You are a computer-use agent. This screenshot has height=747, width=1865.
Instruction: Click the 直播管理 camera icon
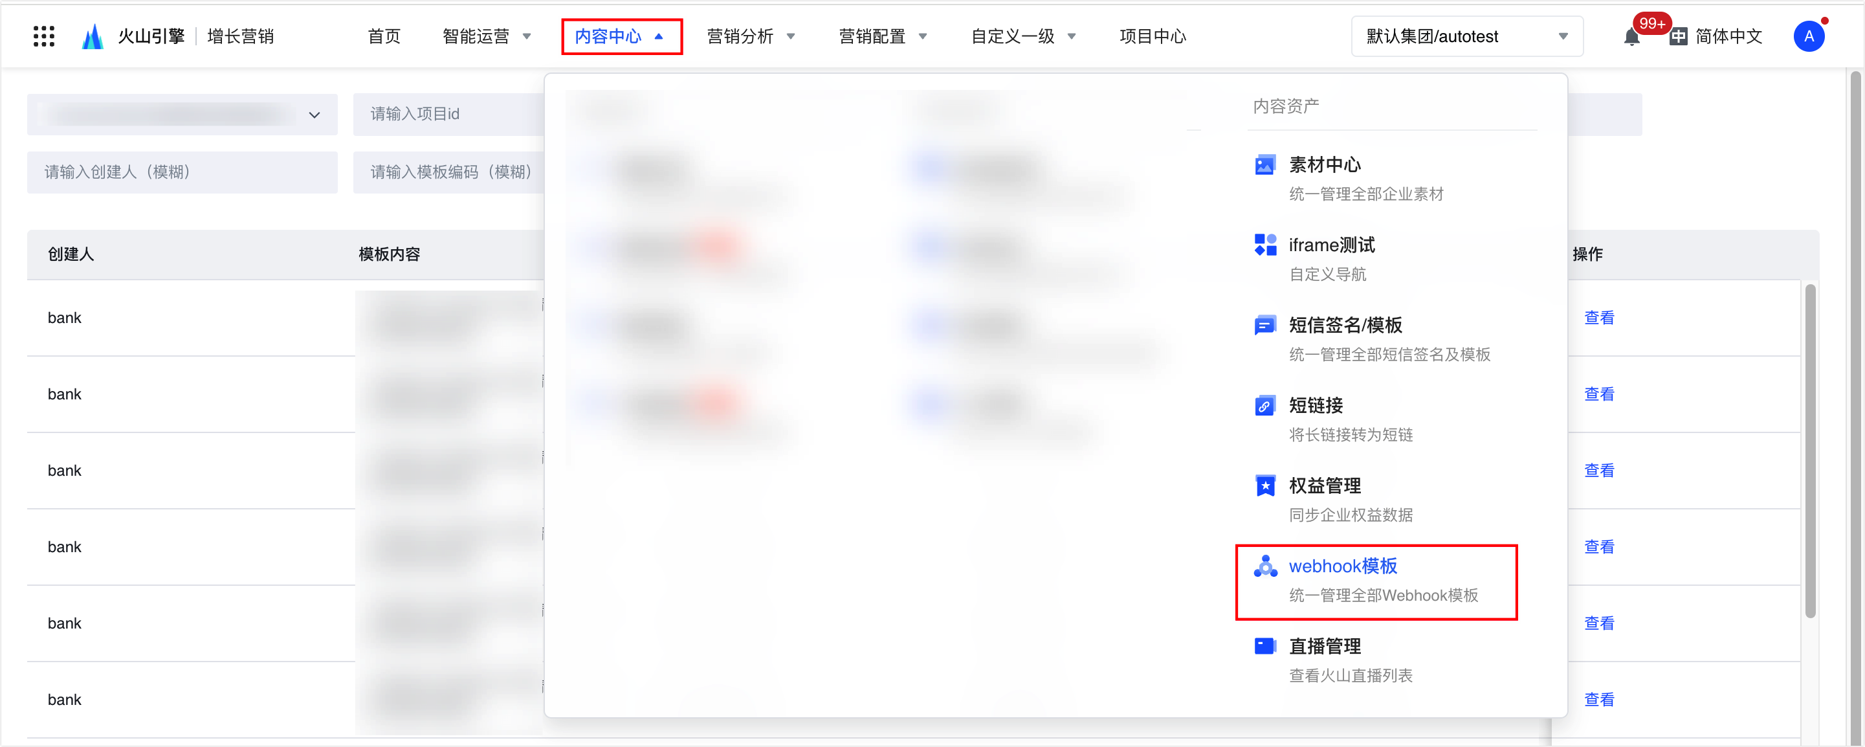coord(1265,645)
